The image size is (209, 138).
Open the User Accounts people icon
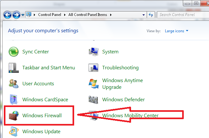(14, 83)
